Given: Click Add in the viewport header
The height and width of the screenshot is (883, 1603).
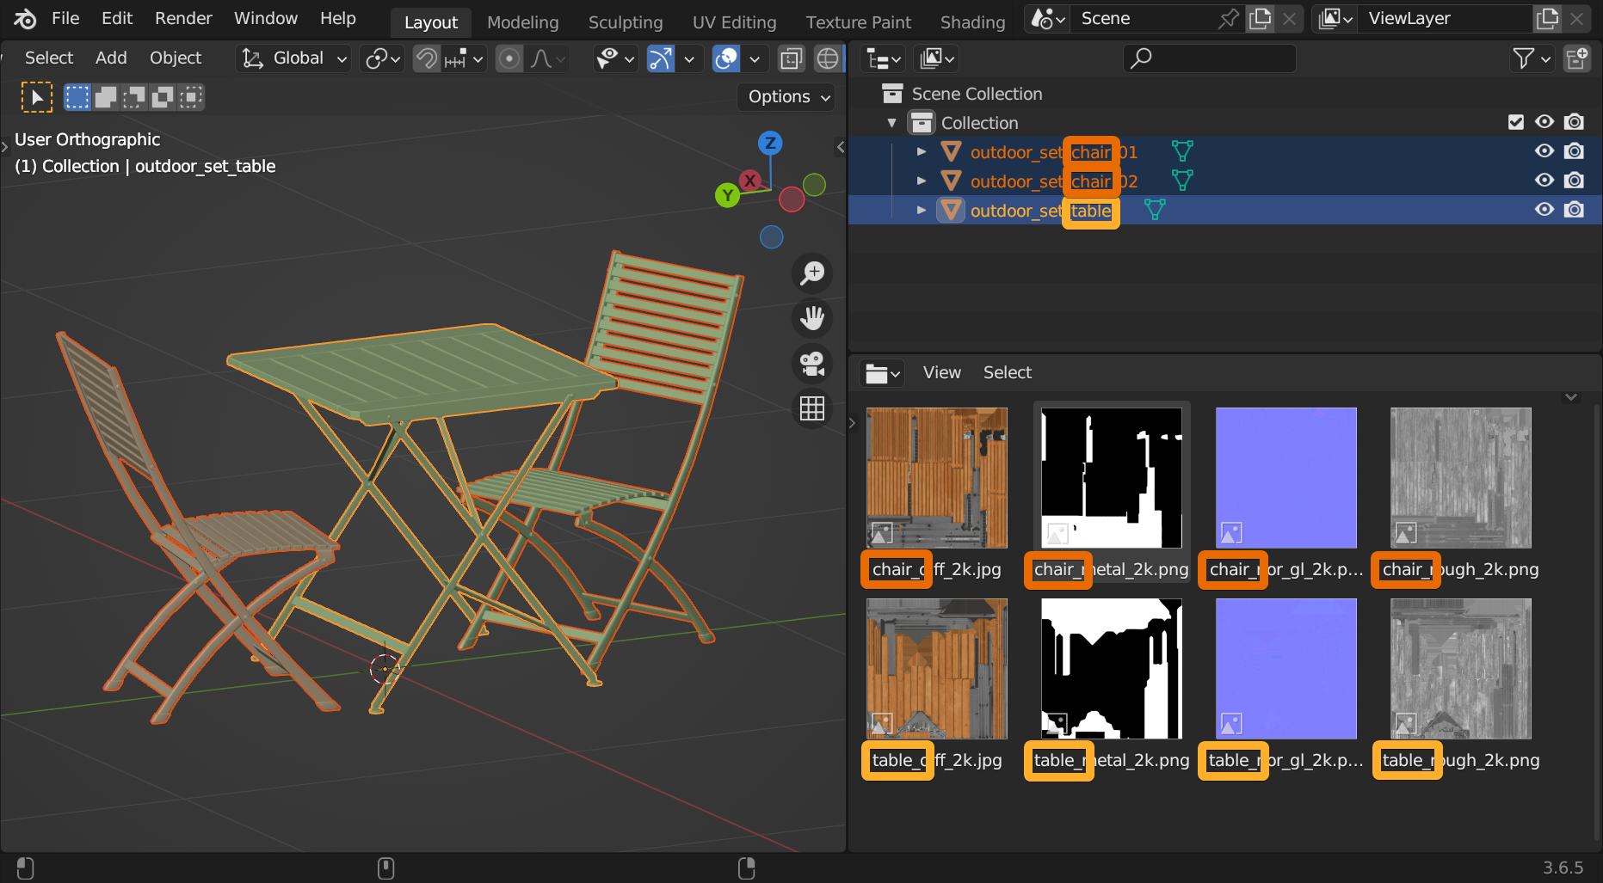Looking at the screenshot, I should 111,58.
